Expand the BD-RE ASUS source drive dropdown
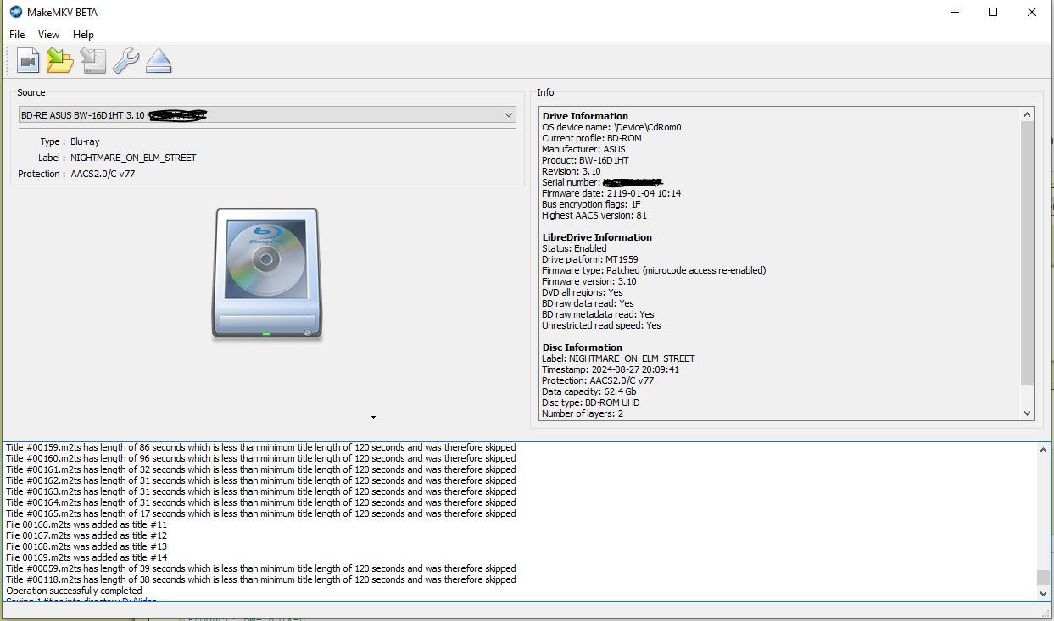The height and width of the screenshot is (621, 1054). tap(267, 114)
